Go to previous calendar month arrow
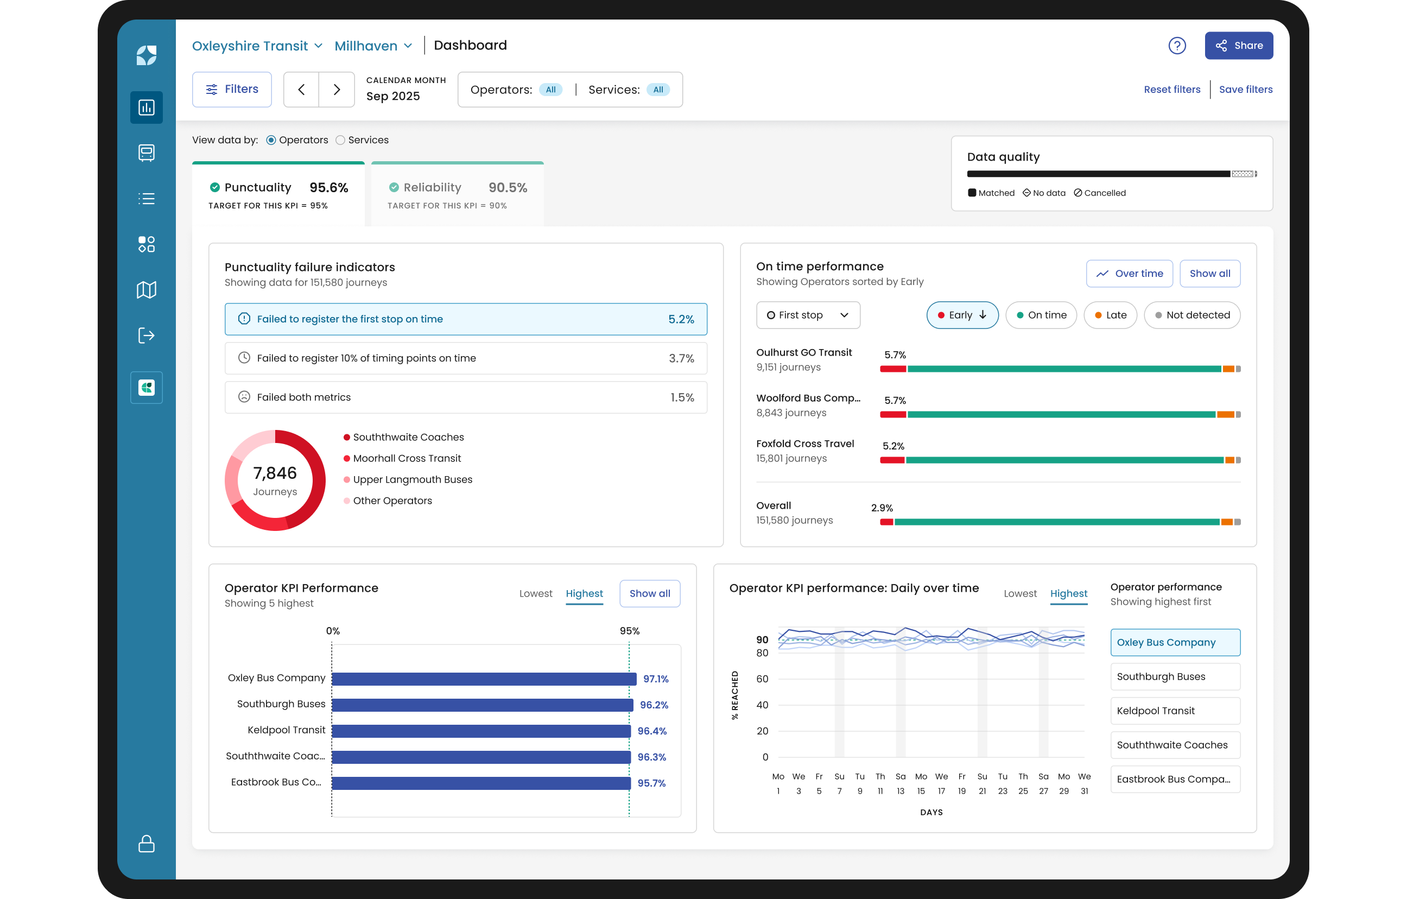 pyautogui.click(x=301, y=90)
